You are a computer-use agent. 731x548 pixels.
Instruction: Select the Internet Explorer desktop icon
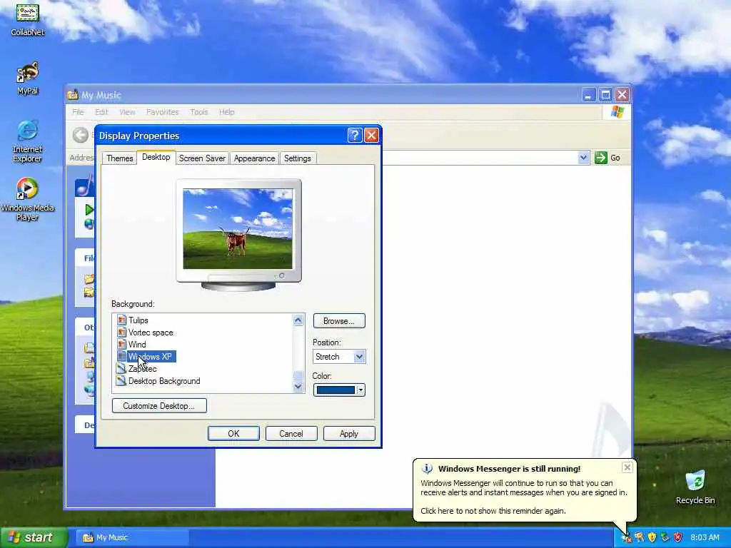pos(28,141)
